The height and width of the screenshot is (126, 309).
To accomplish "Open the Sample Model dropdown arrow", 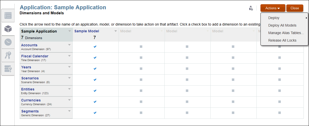I will coord(116,31).
